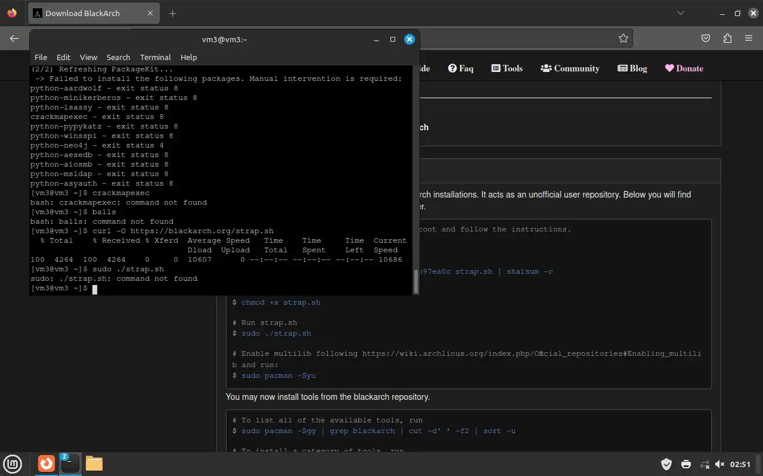Open the Firefox extensions puzzle icon
Viewport: 763px width, 476px height.
click(727, 38)
